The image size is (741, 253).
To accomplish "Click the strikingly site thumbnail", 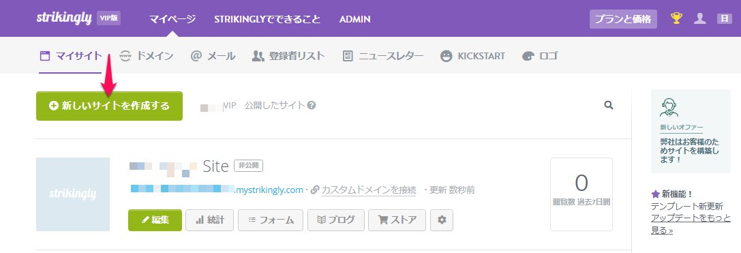I will (73, 194).
